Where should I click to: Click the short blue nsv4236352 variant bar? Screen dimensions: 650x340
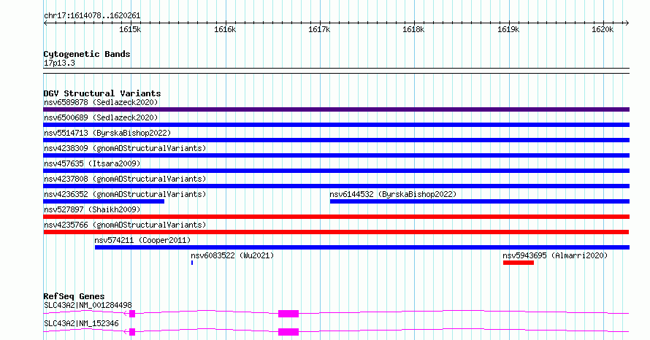104,201
